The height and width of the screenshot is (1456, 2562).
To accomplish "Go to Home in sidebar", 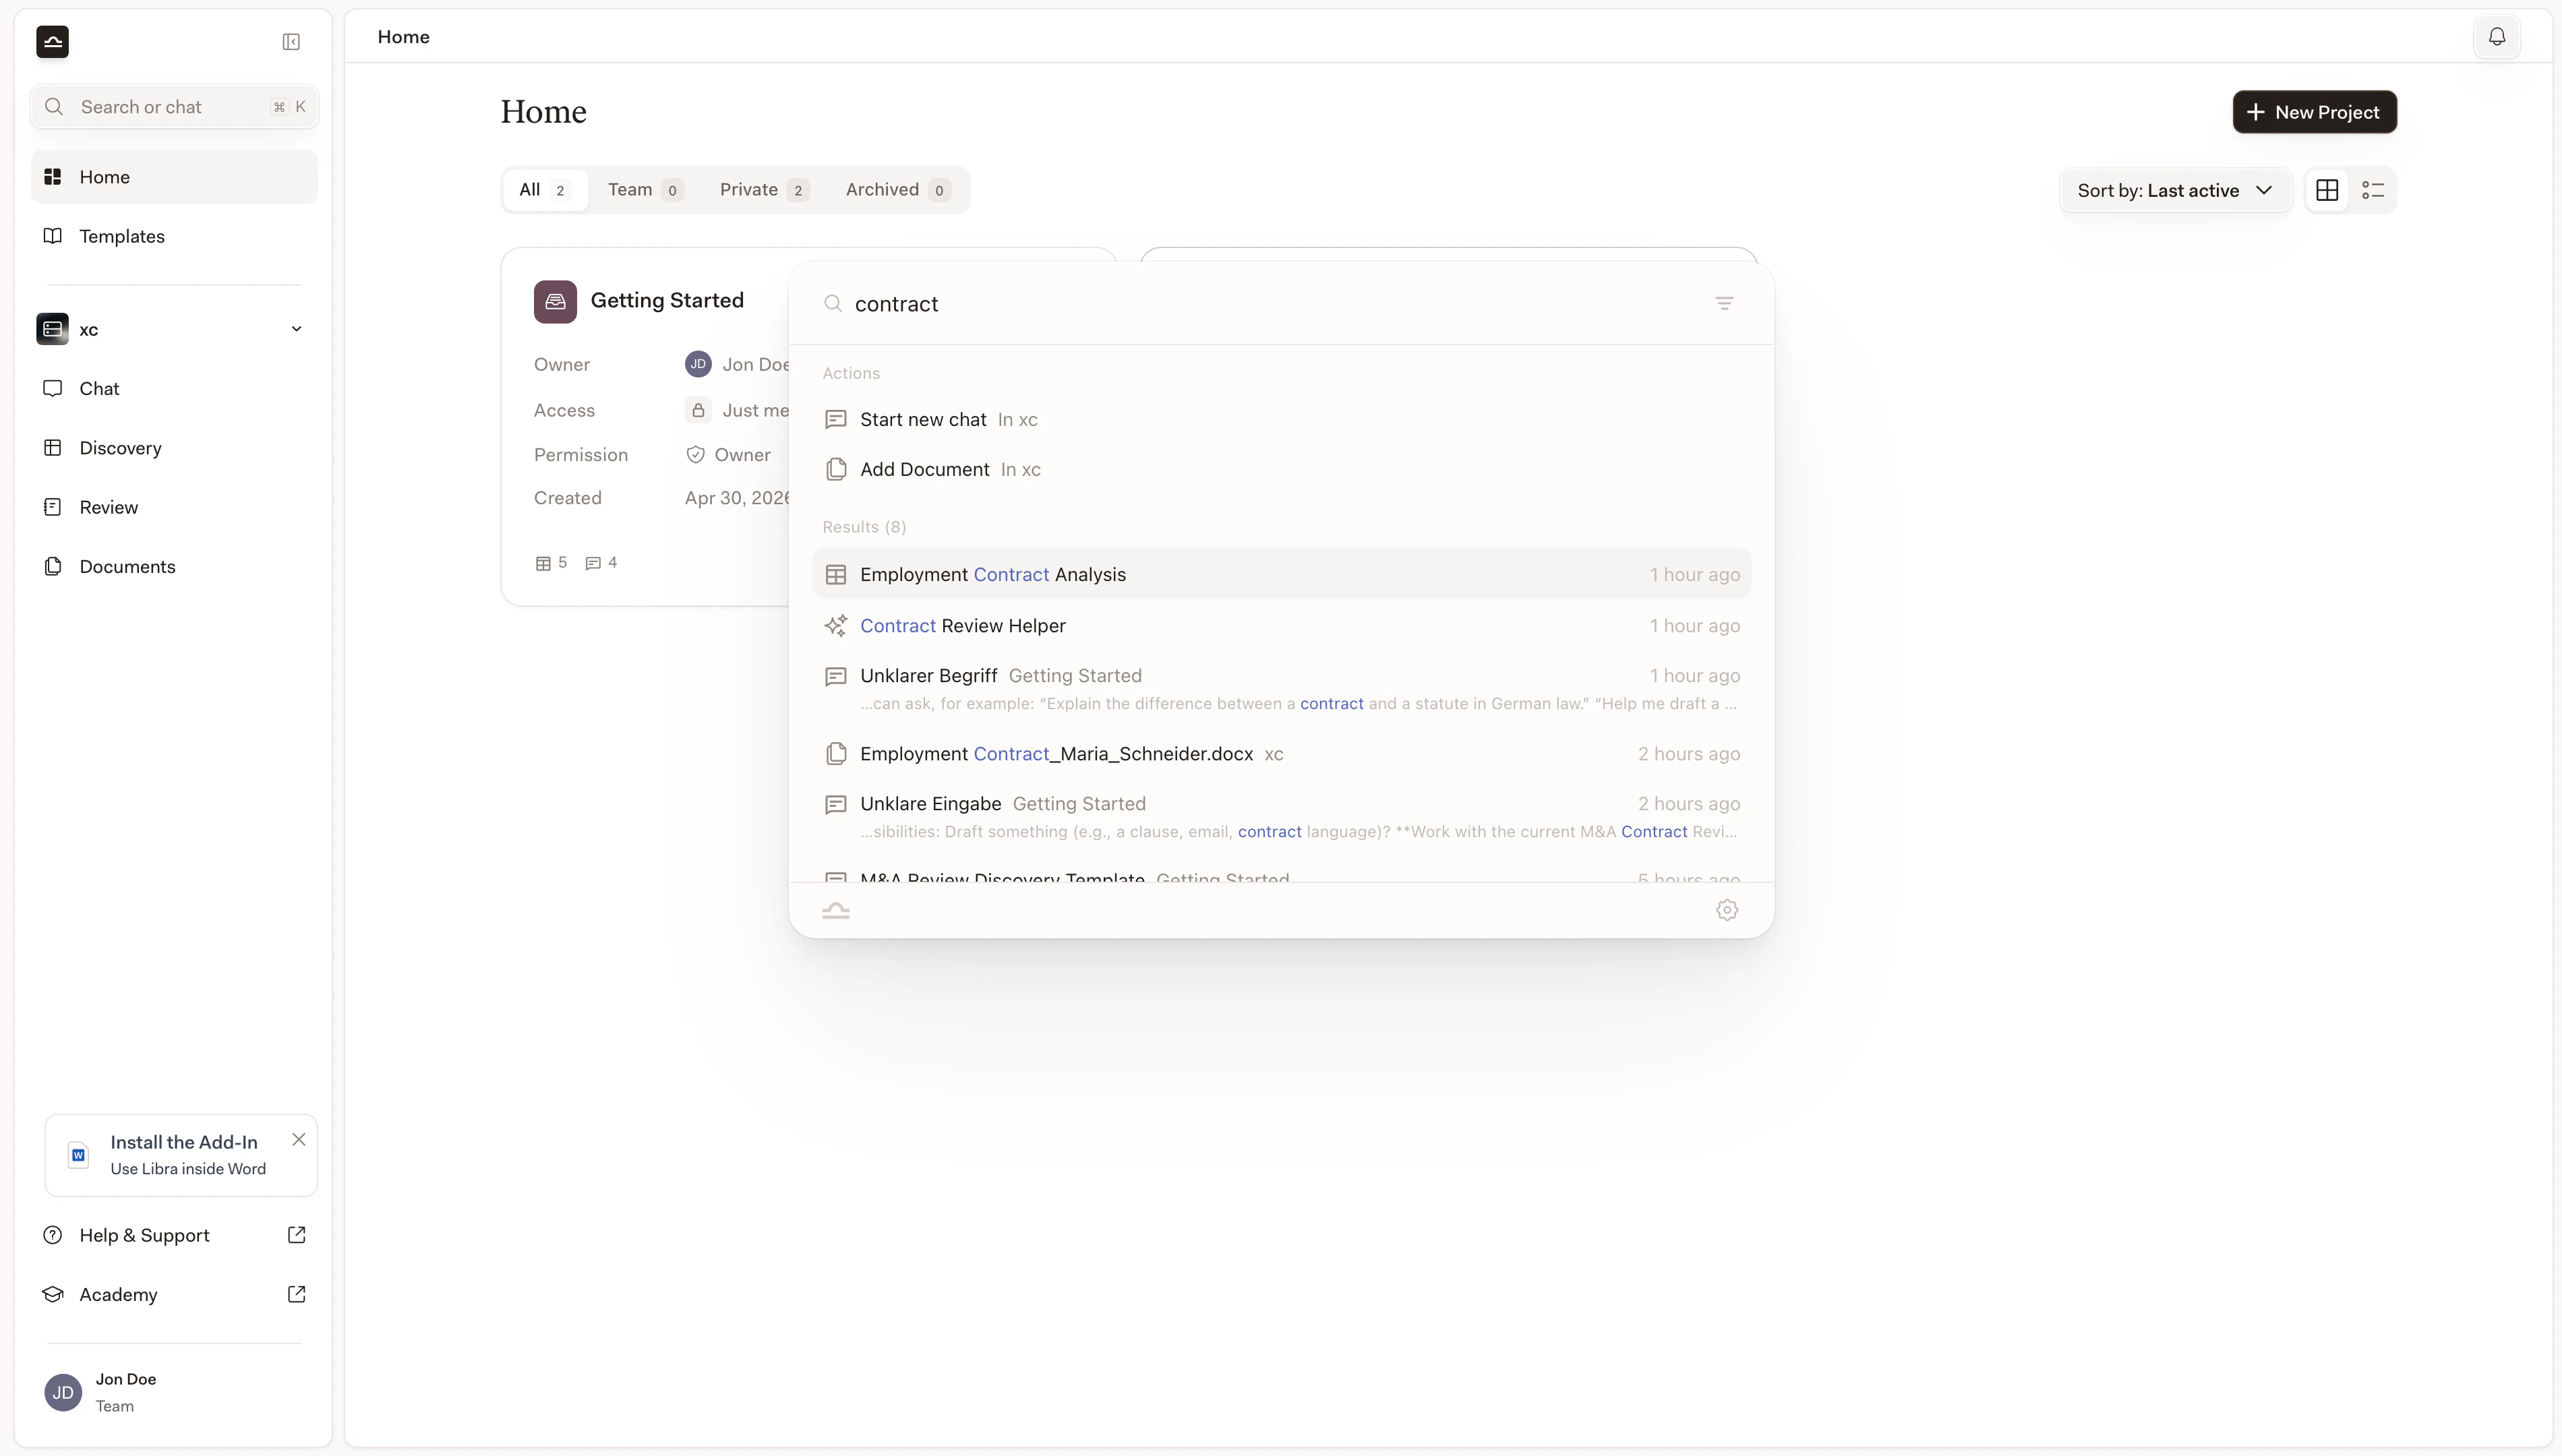I will coord(175,177).
